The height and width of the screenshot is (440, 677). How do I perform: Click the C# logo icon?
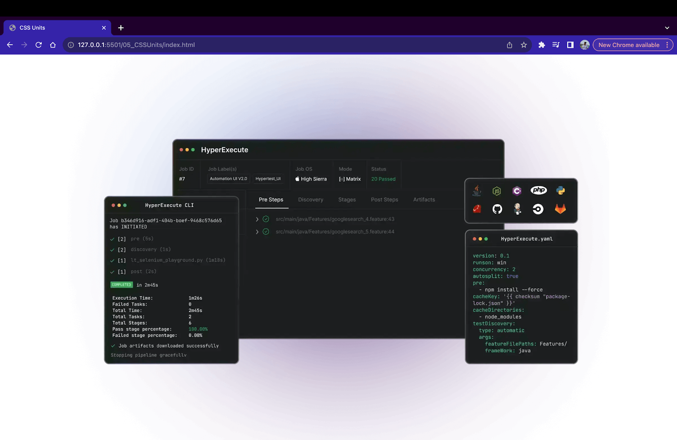point(517,191)
